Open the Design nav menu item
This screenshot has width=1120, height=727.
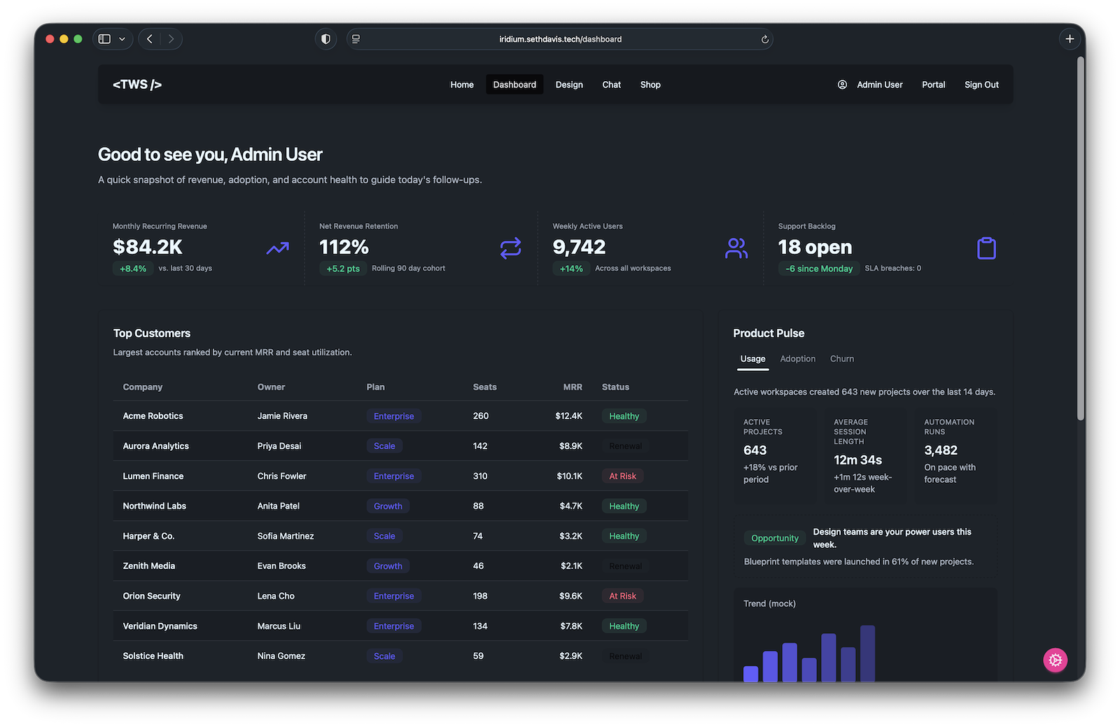568,85
